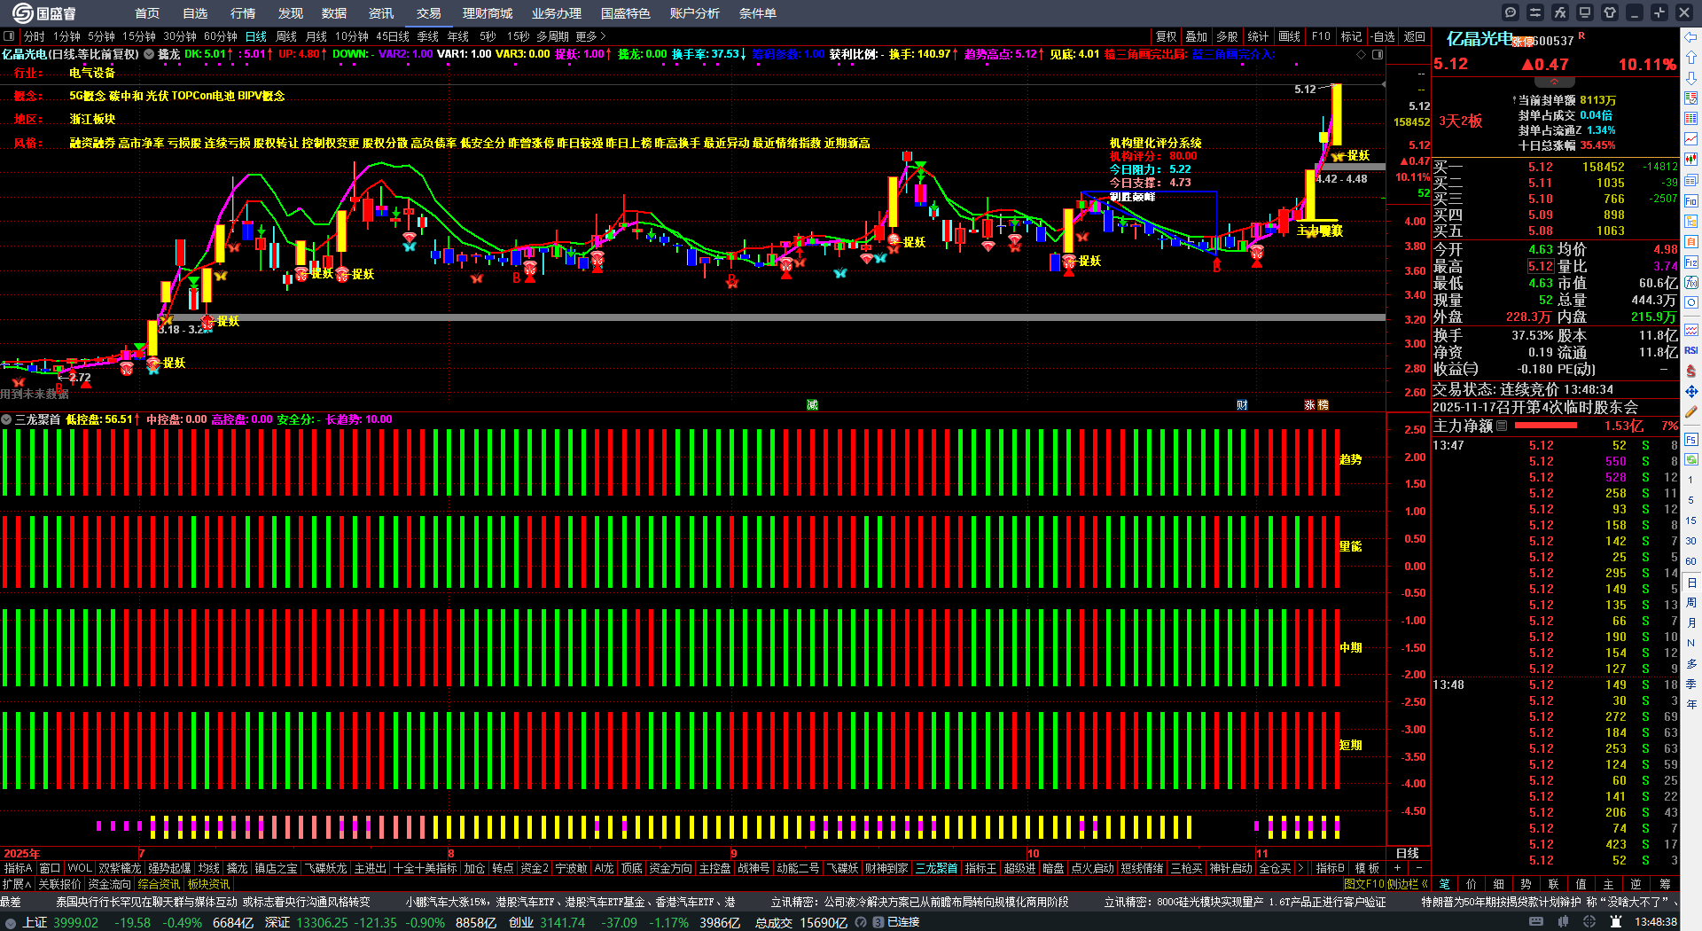Click the green refresh icon in sidebar
The height and width of the screenshot is (931, 1702).
click(1691, 459)
